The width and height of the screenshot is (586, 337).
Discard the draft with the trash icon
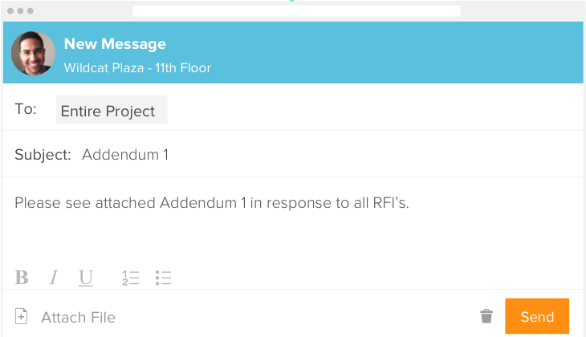coord(486,316)
